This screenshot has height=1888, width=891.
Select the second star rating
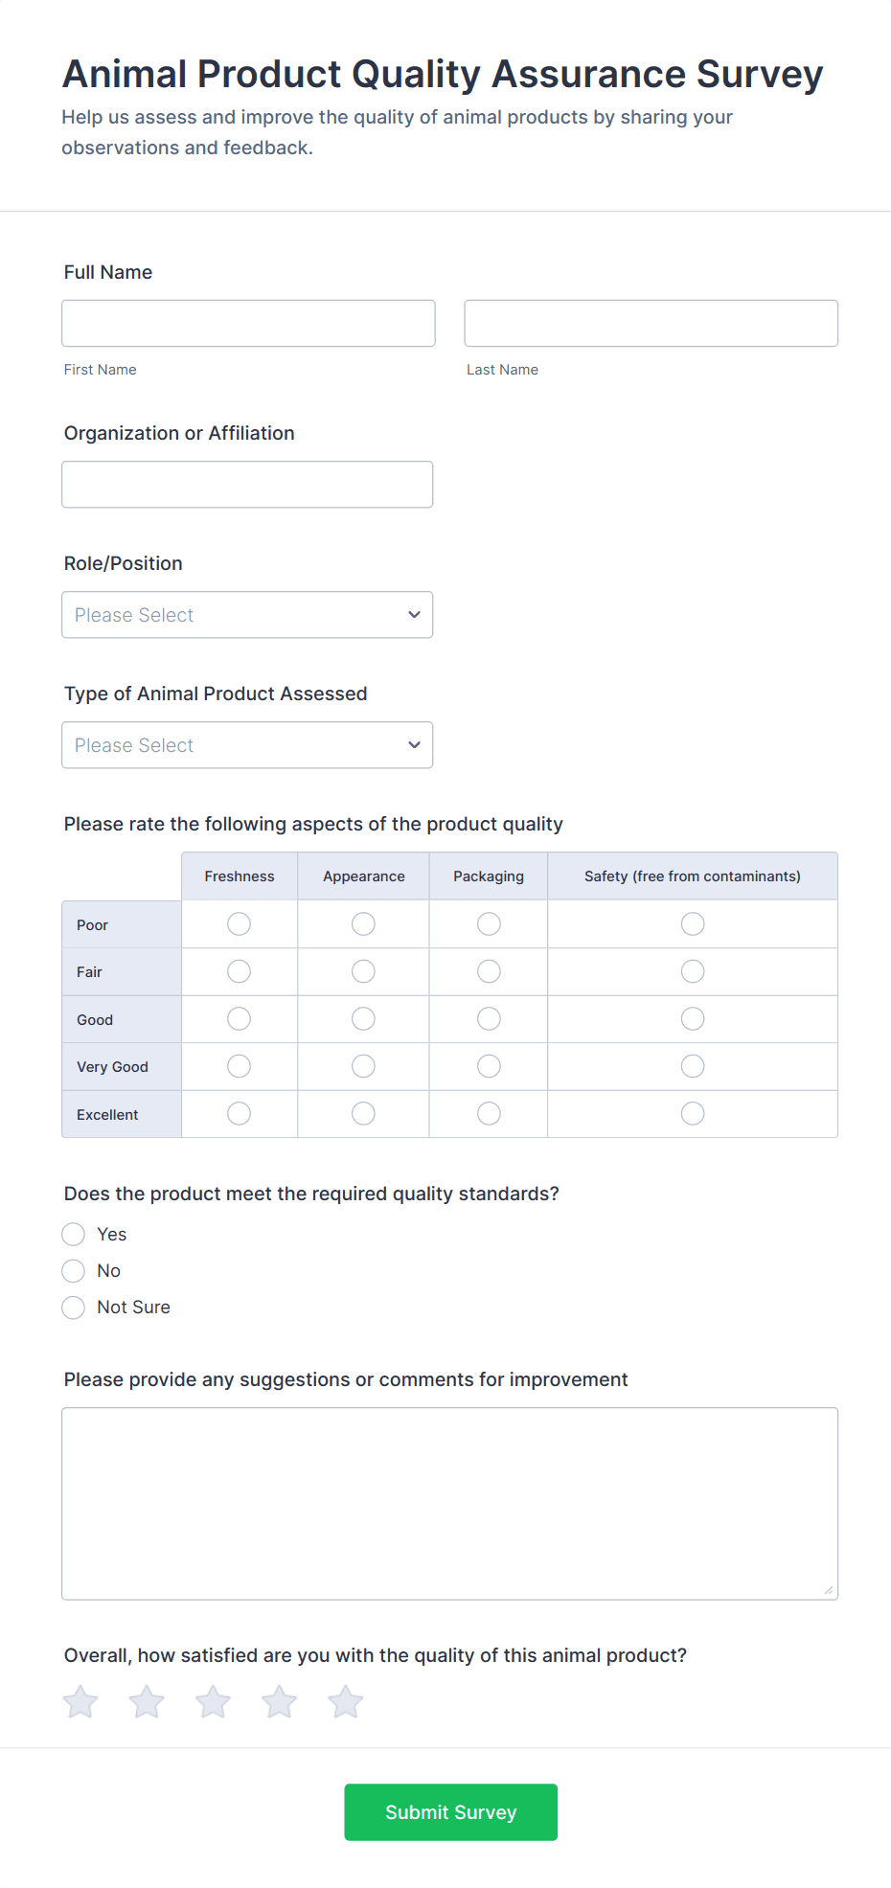pyautogui.click(x=147, y=1702)
